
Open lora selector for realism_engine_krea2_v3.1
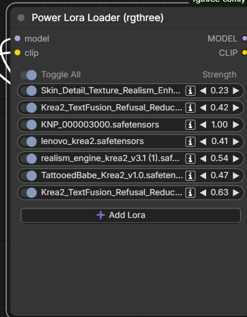click(x=110, y=158)
